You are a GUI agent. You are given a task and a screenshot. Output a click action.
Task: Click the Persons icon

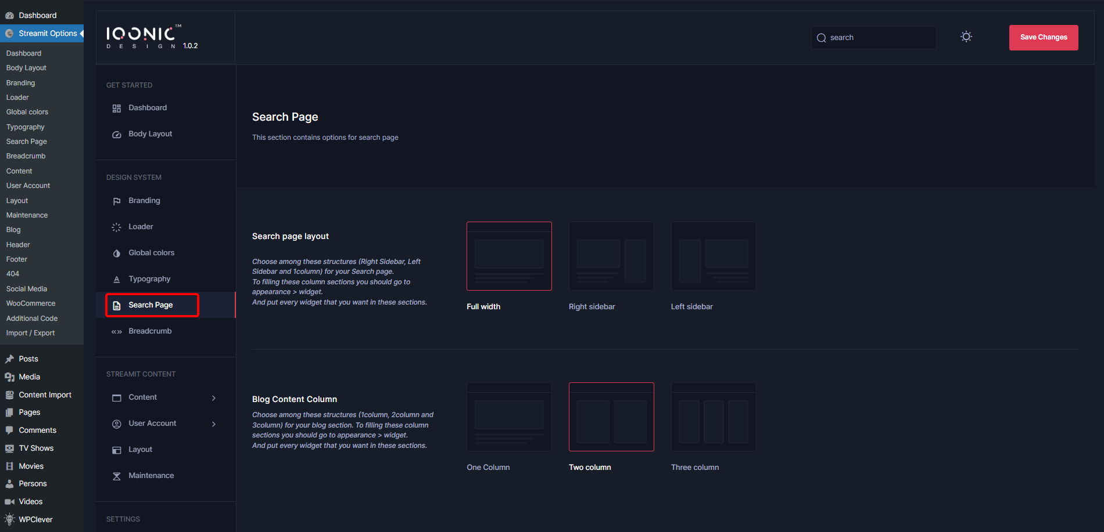[9, 484]
